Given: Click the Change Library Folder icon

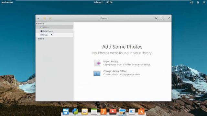Looking at the screenshot, I should (x=97, y=73).
